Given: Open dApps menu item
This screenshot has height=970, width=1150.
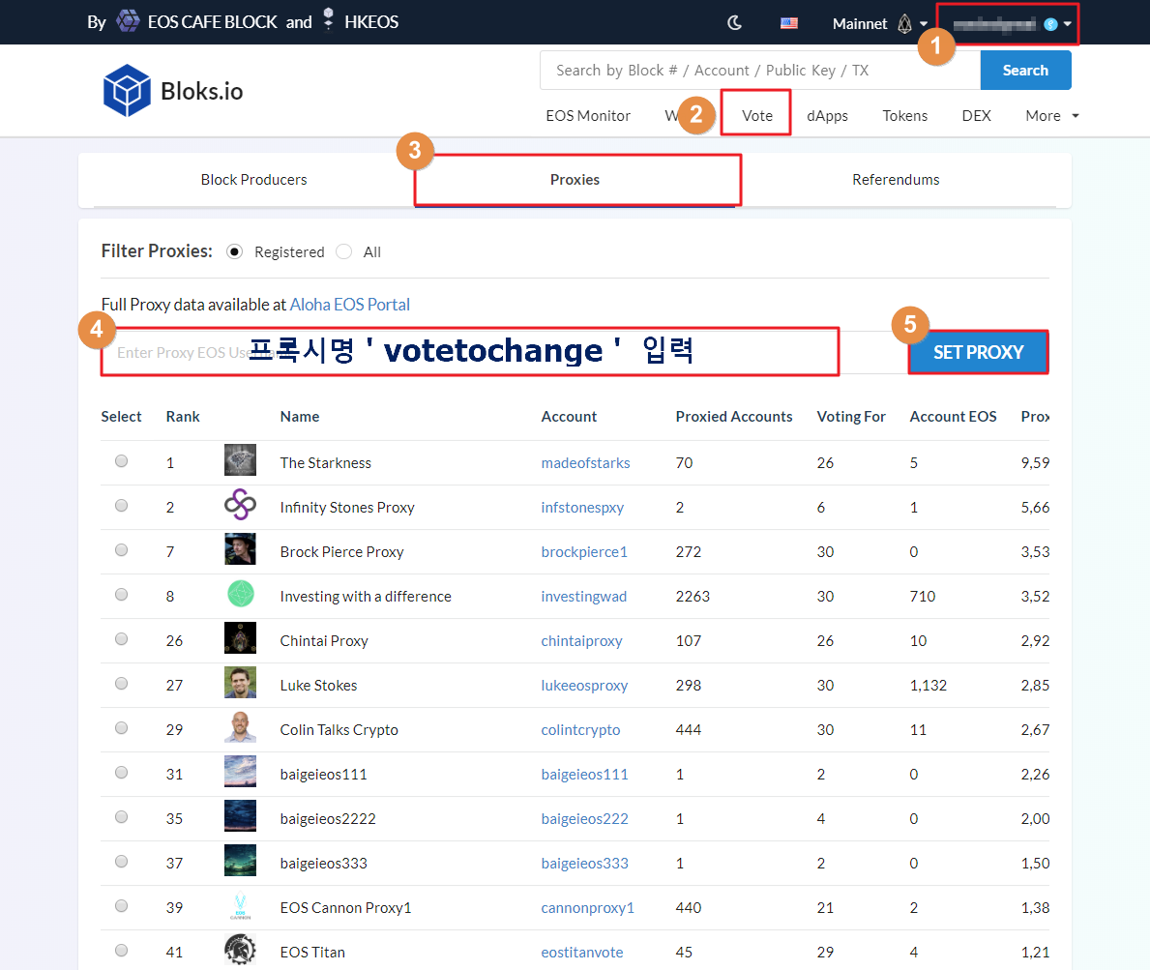Looking at the screenshot, I should pyautogui.click(x=827, y=116).
